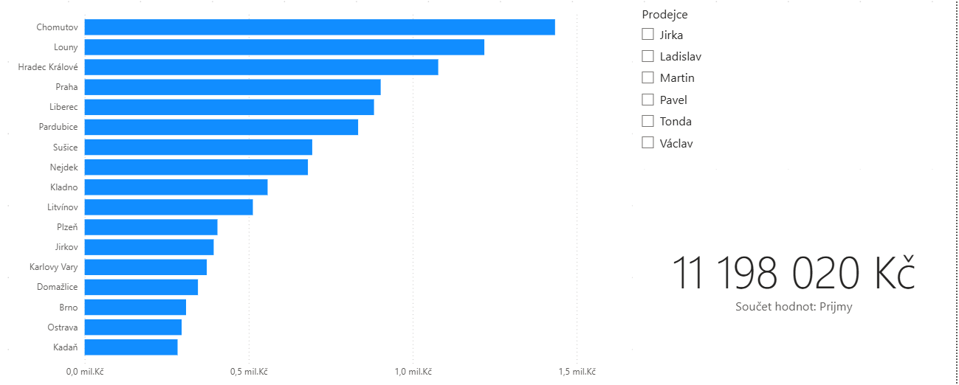
Task: Highlight the Hradec Králové bar
Action: point(261,67)
